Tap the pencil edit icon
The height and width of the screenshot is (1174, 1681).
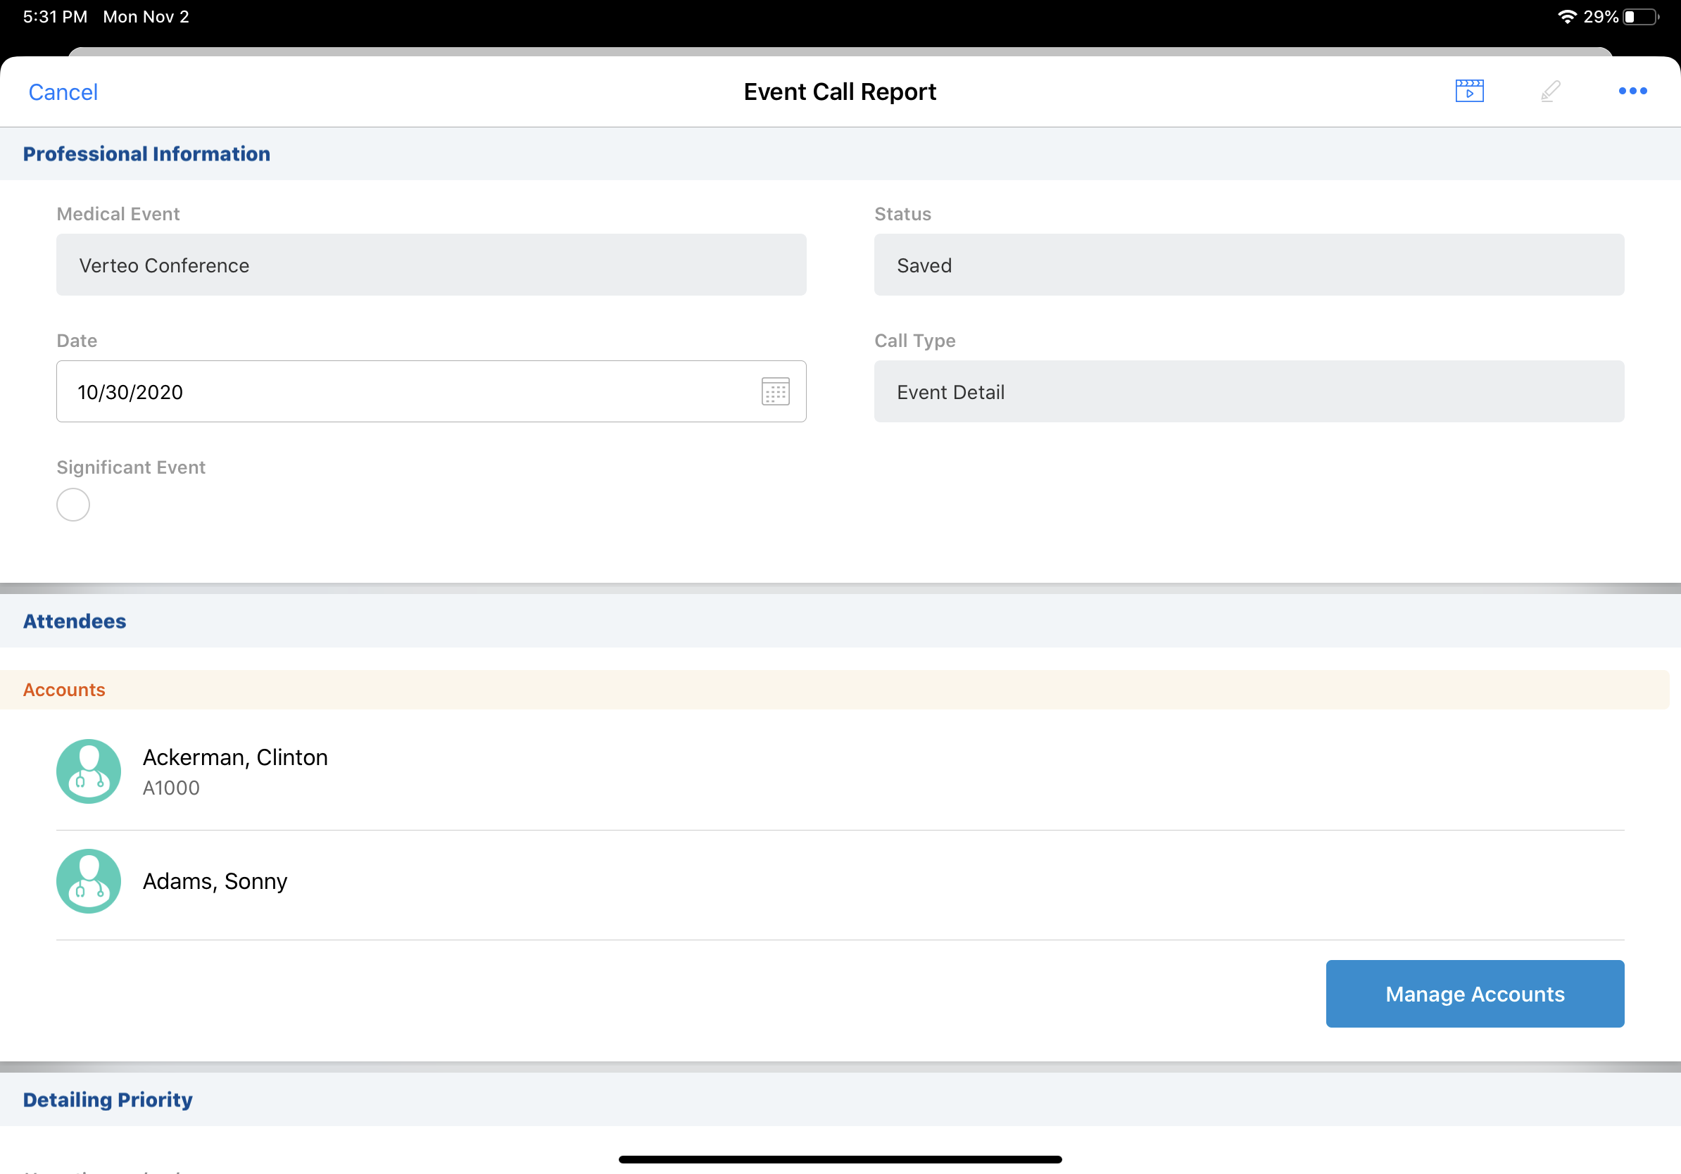pos(1550,91)
